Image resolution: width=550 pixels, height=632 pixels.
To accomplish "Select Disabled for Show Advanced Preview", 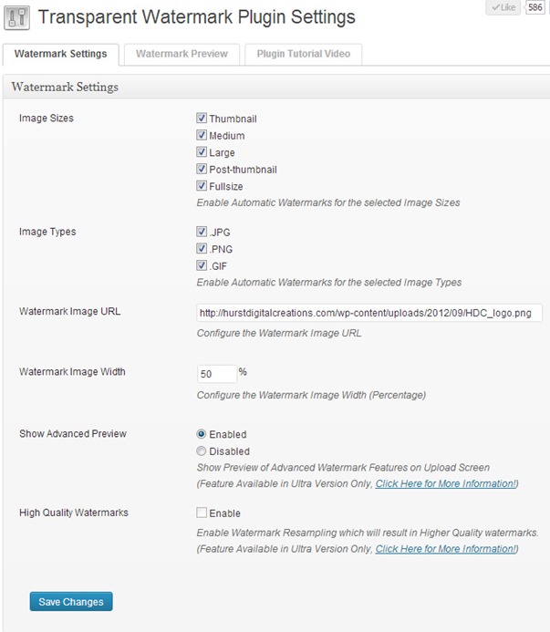I will click(x=202, y=451).
